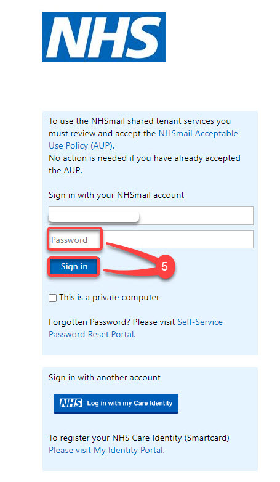Visit the My Identity Portal link
This screenshot has height=482, width=280.
[x=107, y=450]
